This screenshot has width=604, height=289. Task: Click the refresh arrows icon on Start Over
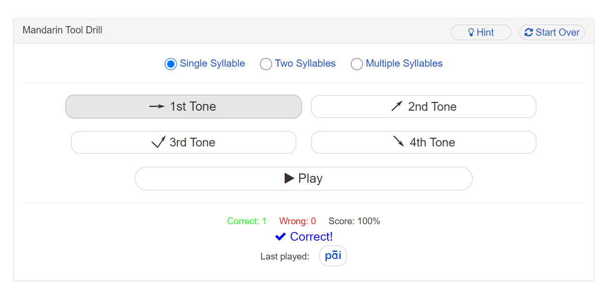click(529, 32)
